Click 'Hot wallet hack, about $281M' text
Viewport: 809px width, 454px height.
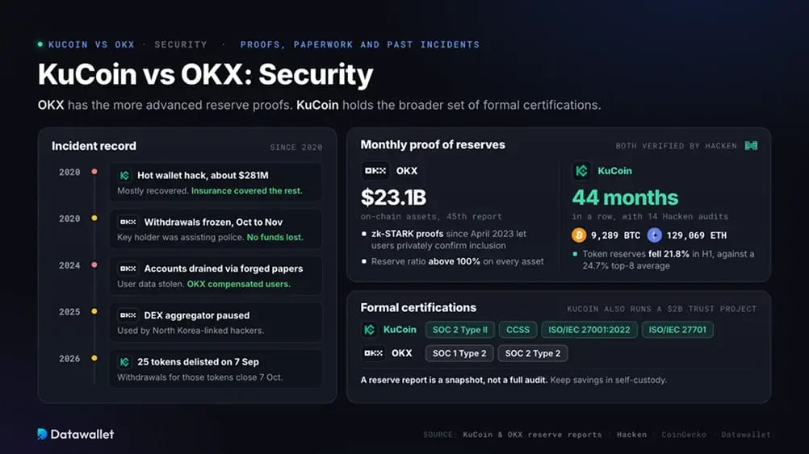203,176
